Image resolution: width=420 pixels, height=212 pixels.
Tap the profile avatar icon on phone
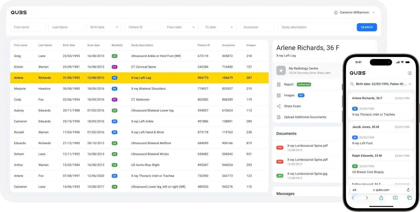pos(410,73)
